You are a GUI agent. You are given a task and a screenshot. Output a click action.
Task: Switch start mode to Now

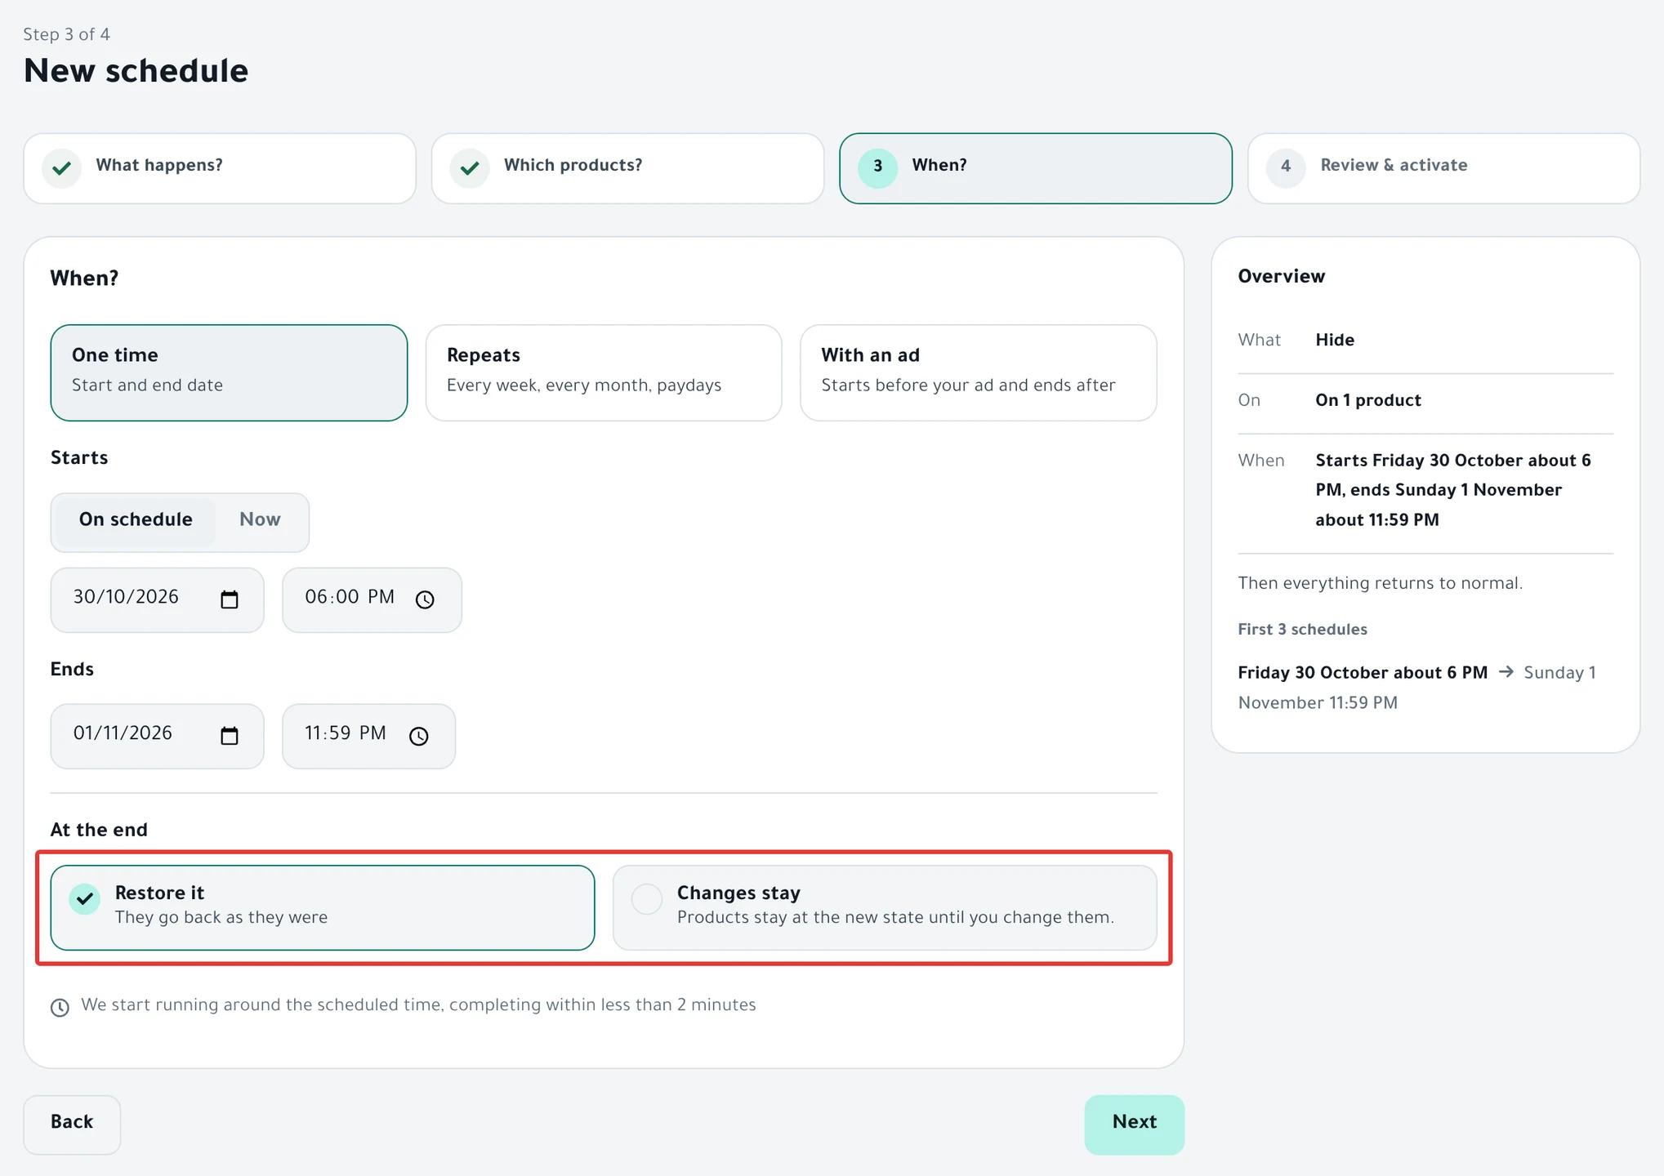pos(260,520)
